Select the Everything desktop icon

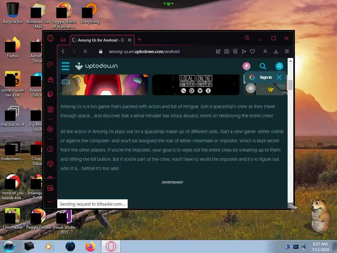[90, 13]
